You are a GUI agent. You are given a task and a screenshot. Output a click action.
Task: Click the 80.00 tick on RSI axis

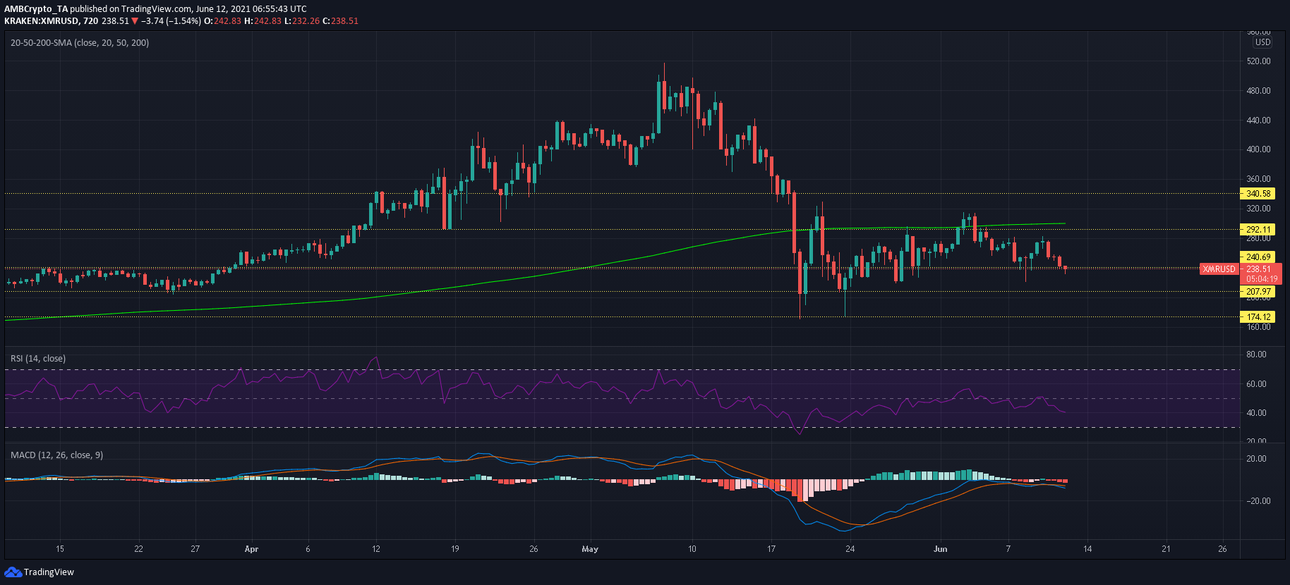tap(1256, 355)
